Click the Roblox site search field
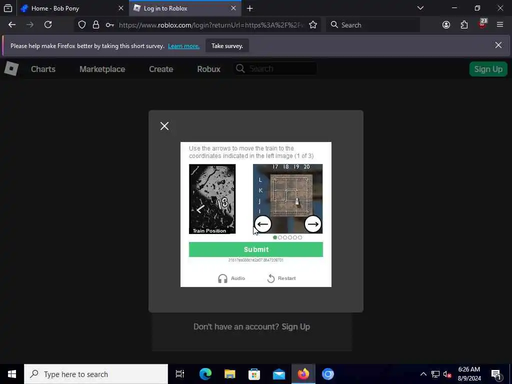Viewport: 512px width, 384px height. 275,68
